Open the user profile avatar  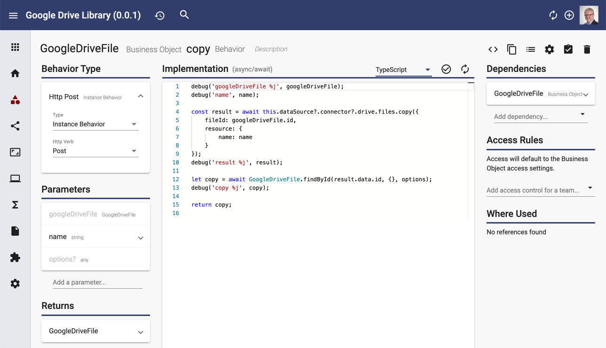click(x=589, y=15)
